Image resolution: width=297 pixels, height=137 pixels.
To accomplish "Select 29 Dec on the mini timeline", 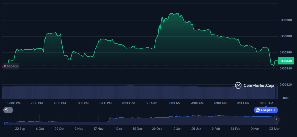I will coord(157,129).
